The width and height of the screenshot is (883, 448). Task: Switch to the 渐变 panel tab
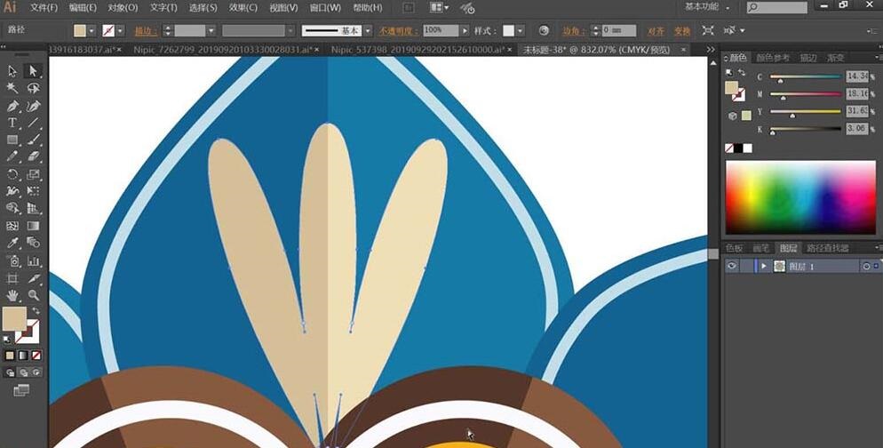[835, 58]
